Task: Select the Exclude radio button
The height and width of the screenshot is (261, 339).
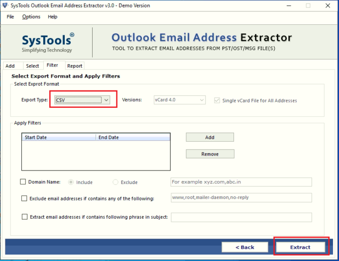Action: [x=116, y=182]
